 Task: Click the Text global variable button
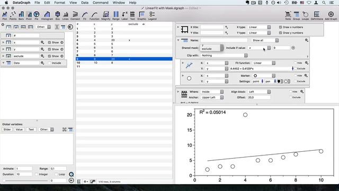tap(31, 129)
